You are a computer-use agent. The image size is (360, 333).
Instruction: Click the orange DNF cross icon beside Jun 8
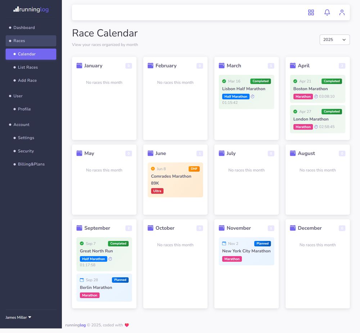tap(153, 169)
